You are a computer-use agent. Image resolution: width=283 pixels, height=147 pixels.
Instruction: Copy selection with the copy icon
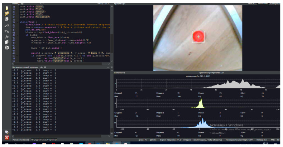click(7, 42)
